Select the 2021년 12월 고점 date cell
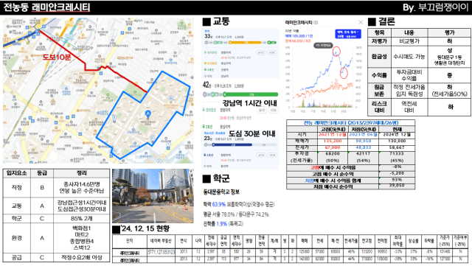The image size is (472, 266). click(x=333, y=135)
